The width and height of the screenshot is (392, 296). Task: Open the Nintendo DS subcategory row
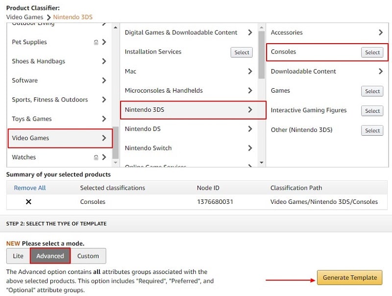[x=189, y=129]
